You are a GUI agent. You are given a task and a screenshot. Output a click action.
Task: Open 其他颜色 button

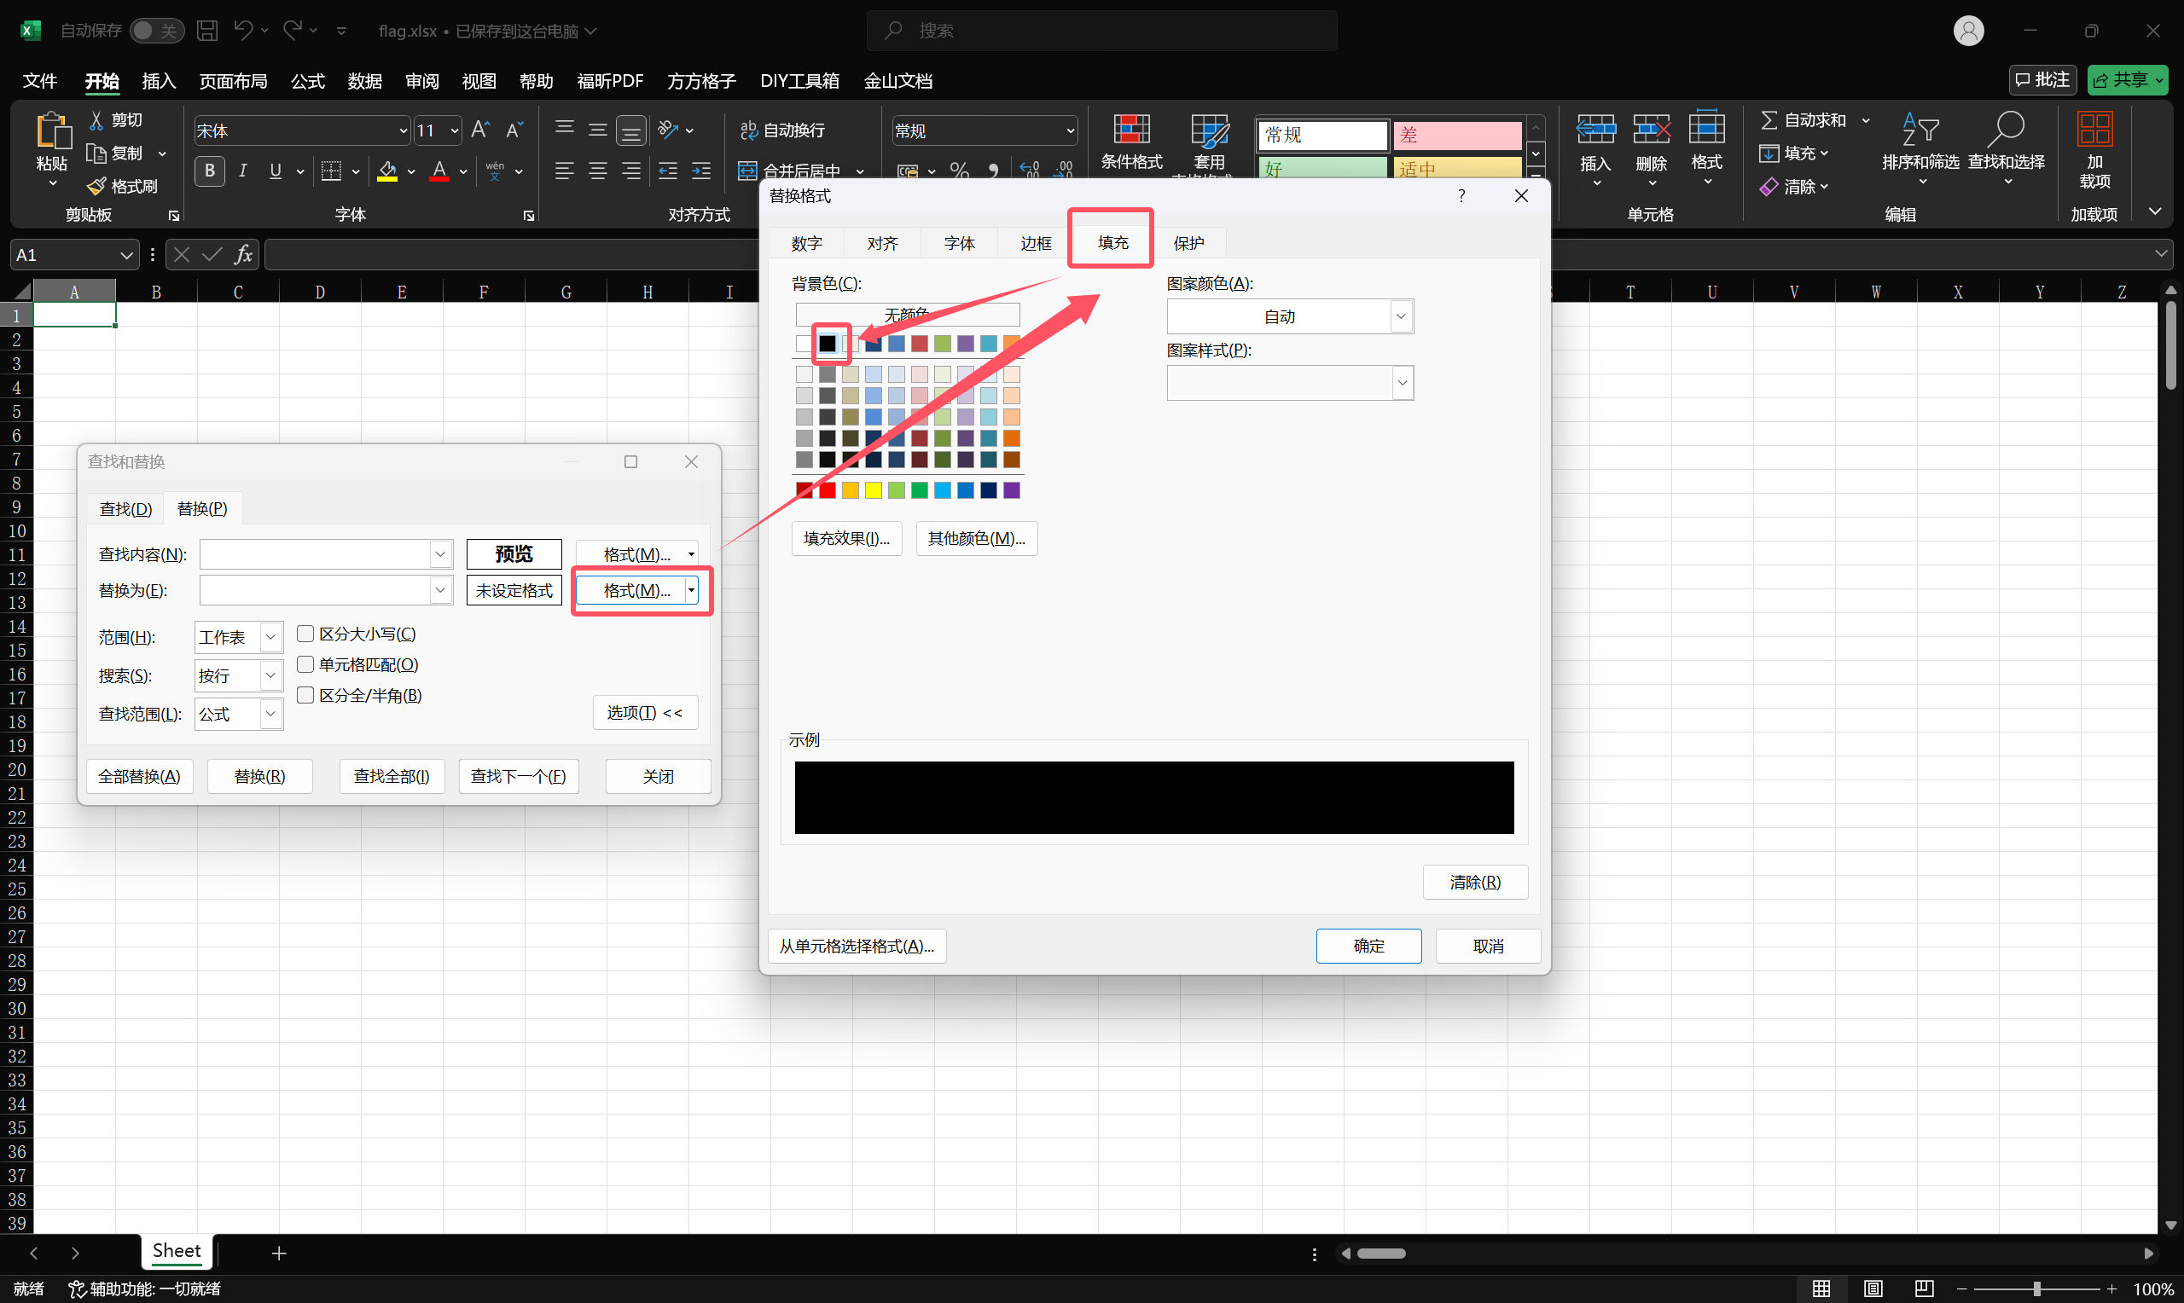point(977,538)
